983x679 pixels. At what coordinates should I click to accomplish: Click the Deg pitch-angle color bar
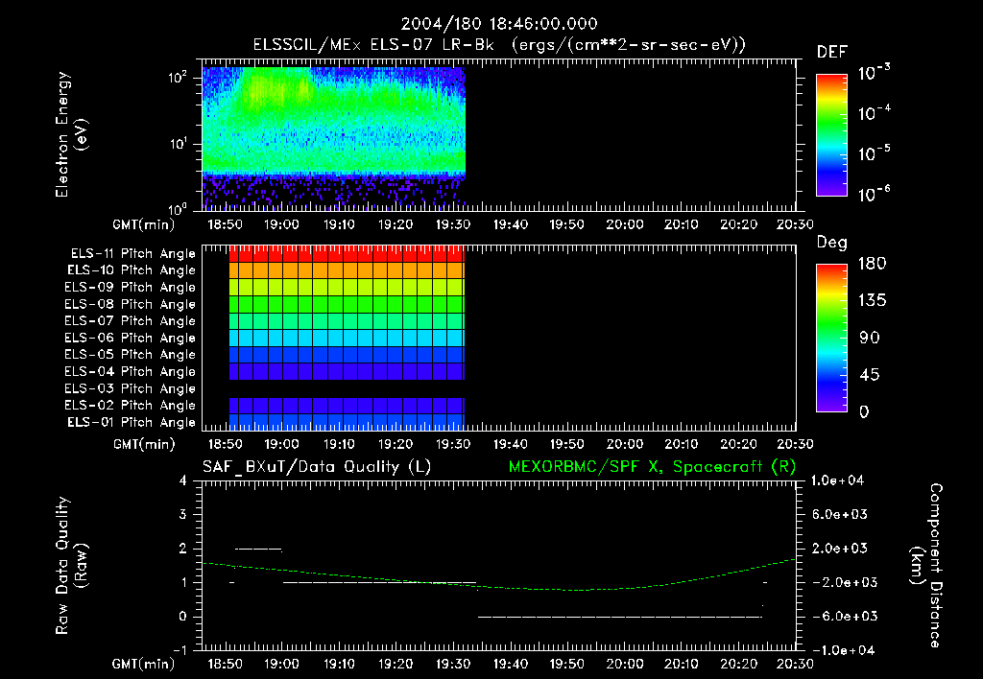[831, 338]
